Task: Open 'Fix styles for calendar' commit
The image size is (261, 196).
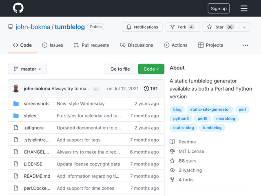Action: pyautogui.click(x=89, y=116)
